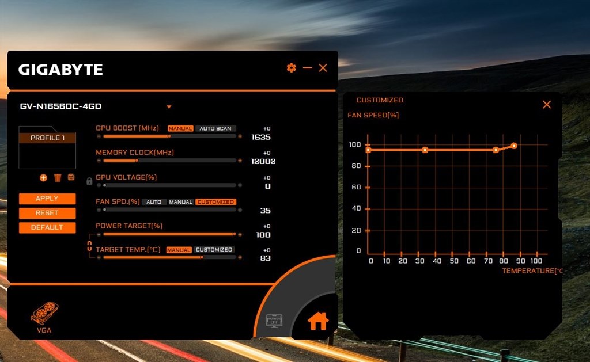
Task: Click the RESET button
Action: [x=47, y=213]
